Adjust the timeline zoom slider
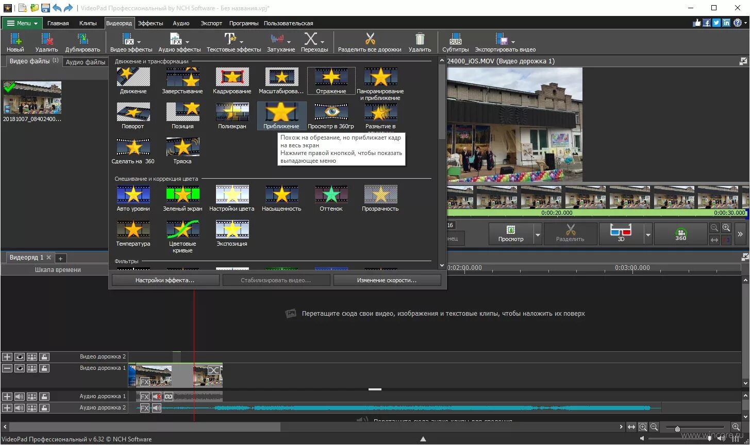The width and height of the screenshot is (750, 445). pos(677,429)
